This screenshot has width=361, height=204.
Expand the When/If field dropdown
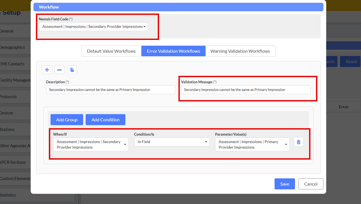tap(91, 144)
